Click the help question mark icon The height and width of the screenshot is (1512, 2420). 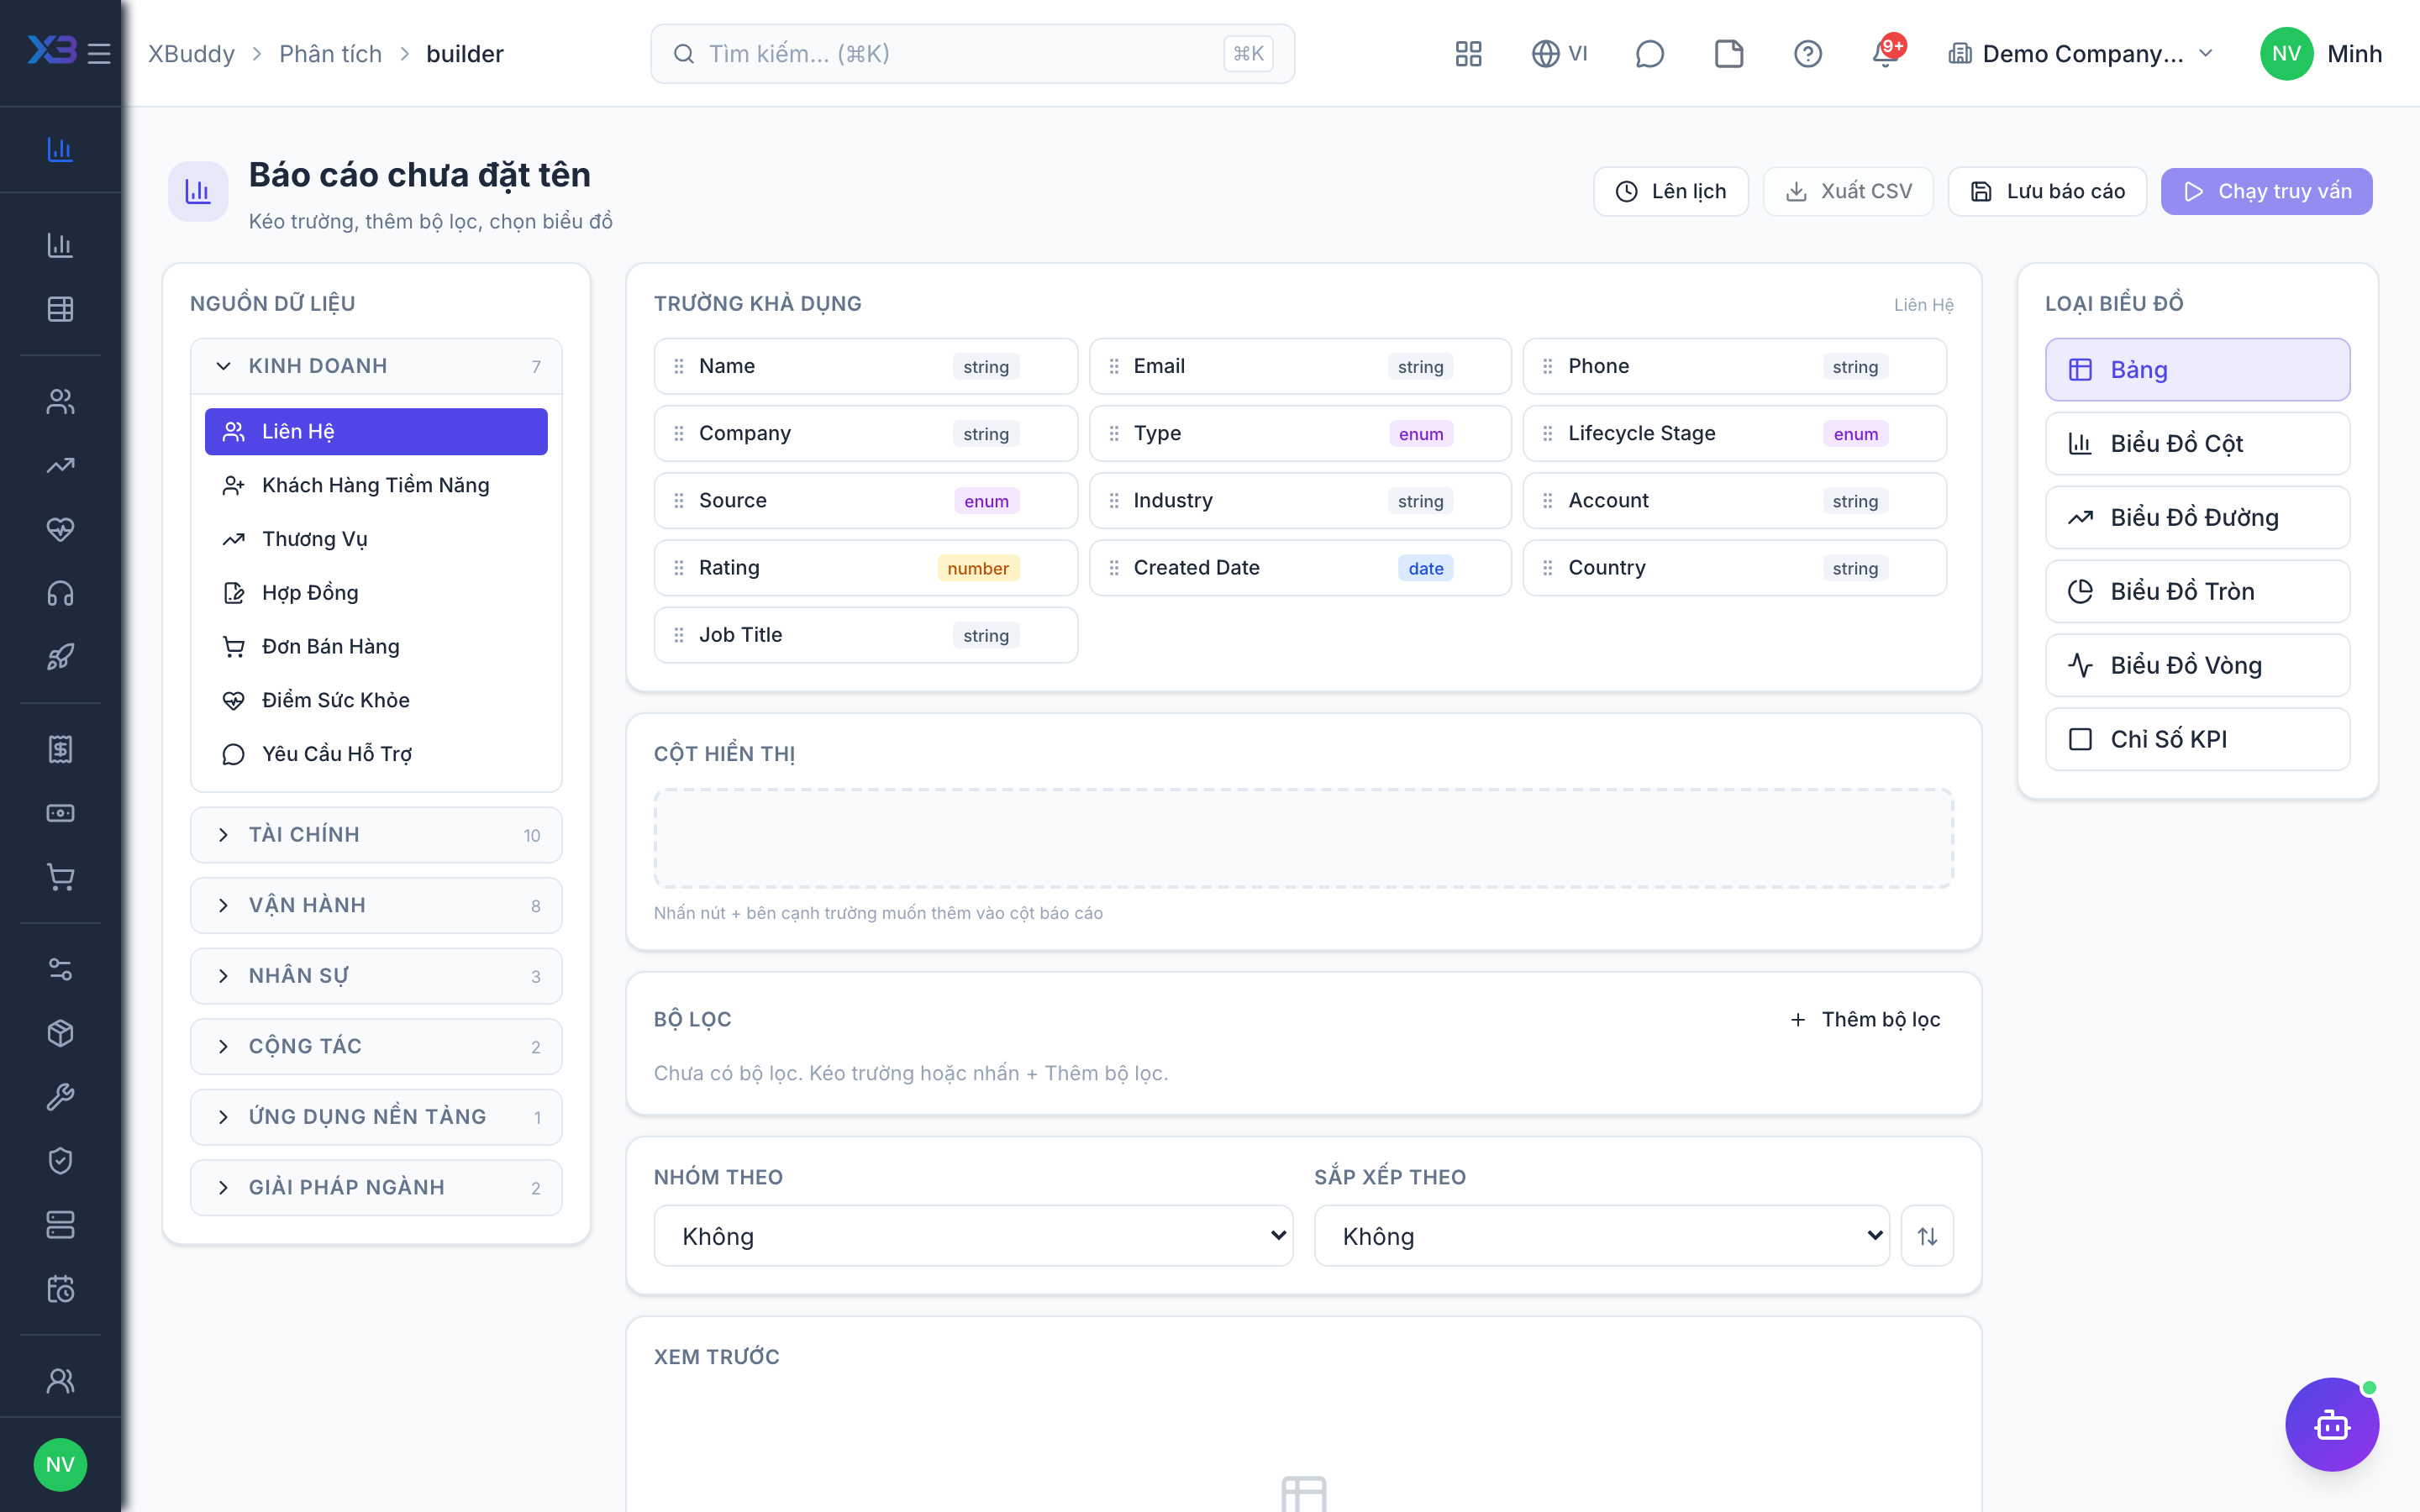[1807, 54]
